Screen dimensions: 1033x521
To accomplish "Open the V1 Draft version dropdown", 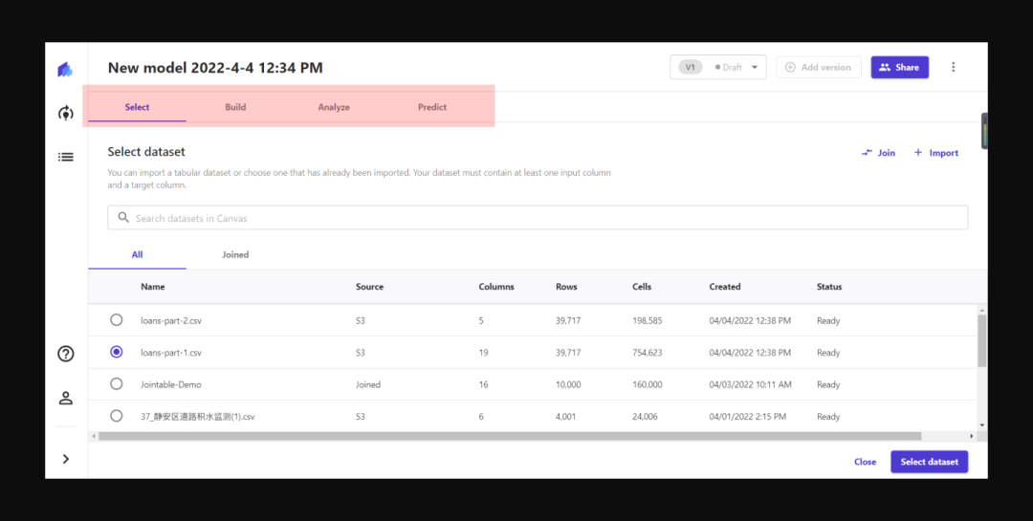I will 718,67.
